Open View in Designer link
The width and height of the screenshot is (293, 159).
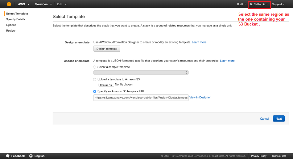[x=200, y=97]
